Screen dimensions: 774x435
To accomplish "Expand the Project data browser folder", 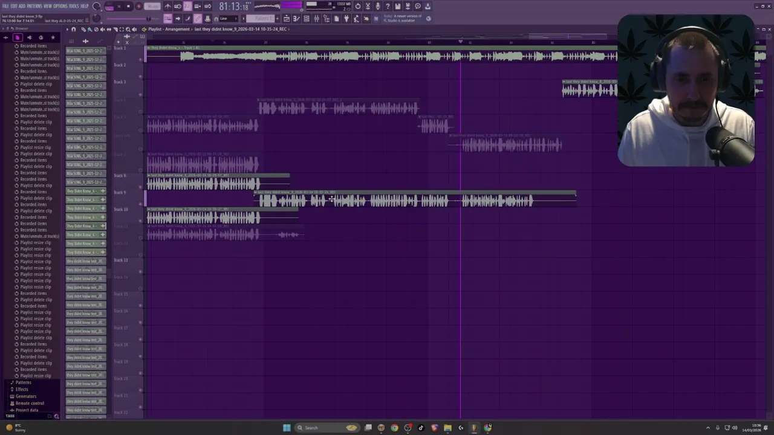I will 27,410.
